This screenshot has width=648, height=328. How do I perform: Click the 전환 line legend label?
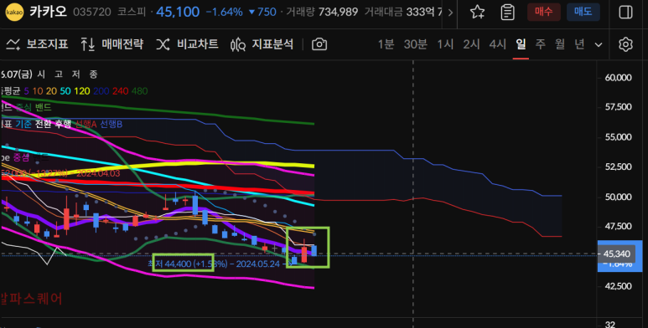click(x=43, y=124)
